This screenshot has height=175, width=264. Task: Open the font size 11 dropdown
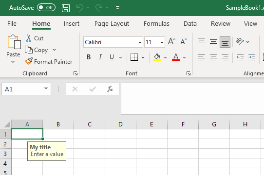click(x=162, y=42)
